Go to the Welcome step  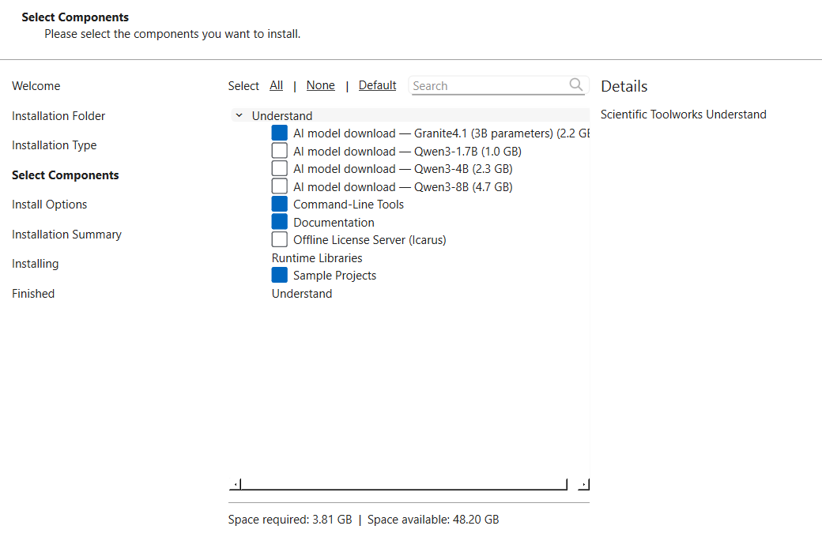36,86
